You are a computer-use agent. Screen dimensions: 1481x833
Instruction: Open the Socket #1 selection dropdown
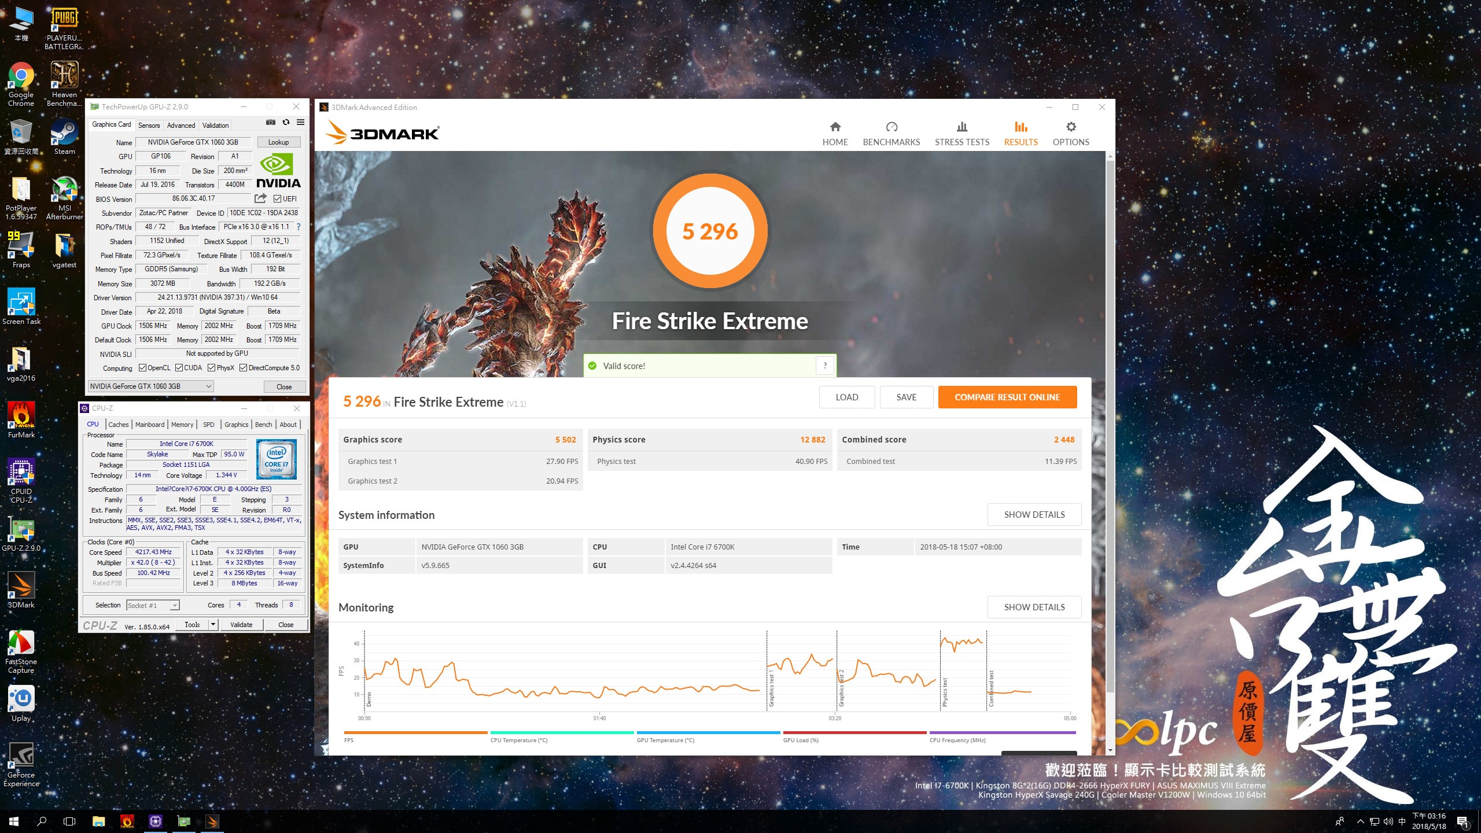175,606
